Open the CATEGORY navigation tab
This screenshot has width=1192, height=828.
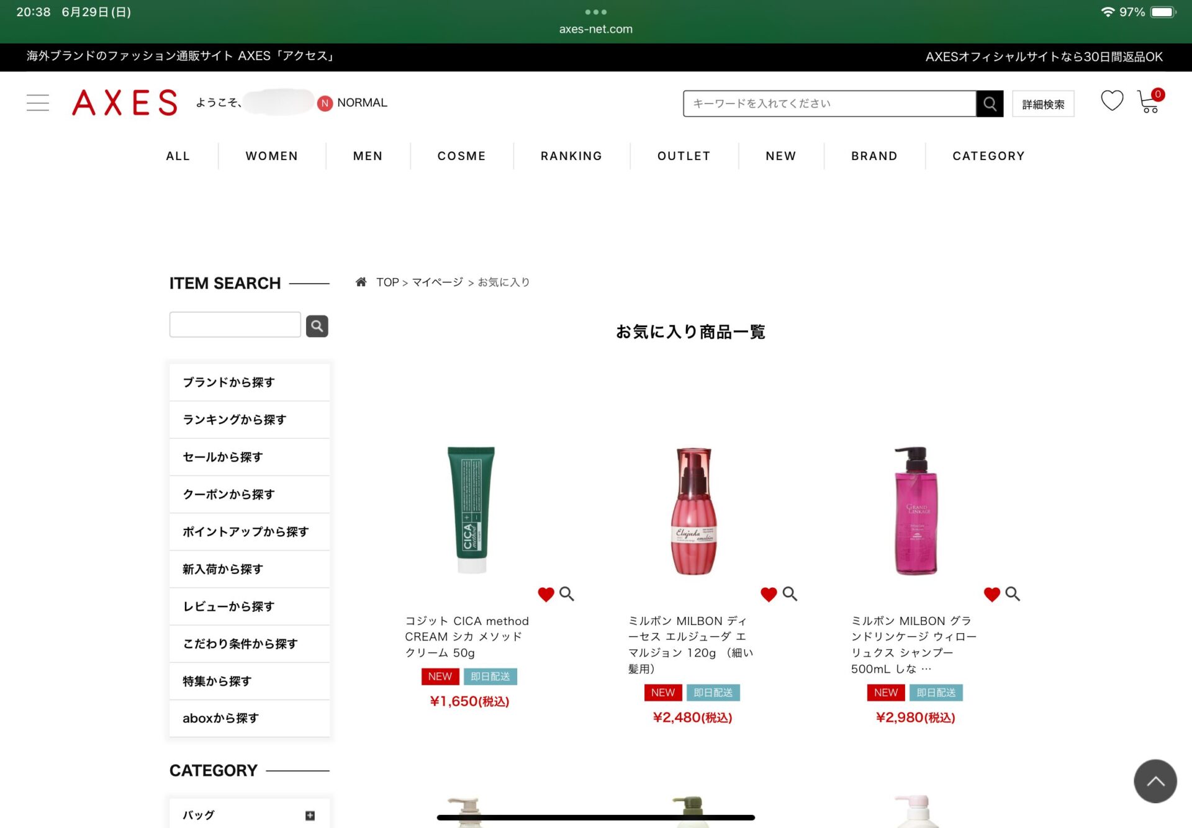[x=989, y=156]
